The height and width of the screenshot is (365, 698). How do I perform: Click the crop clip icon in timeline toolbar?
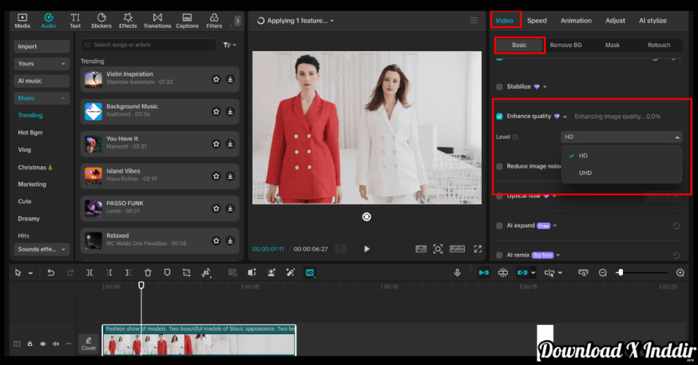point(187,272)
